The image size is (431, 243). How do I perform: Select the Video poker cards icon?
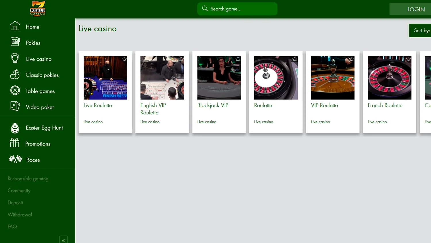[x=15, y=106]
